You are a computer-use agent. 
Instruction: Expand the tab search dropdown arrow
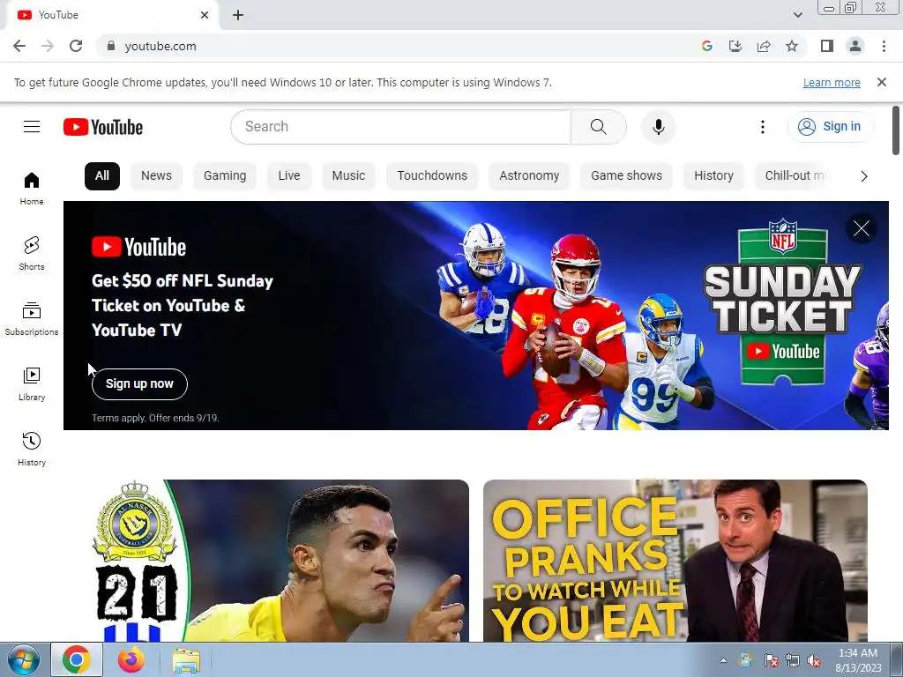797,15
